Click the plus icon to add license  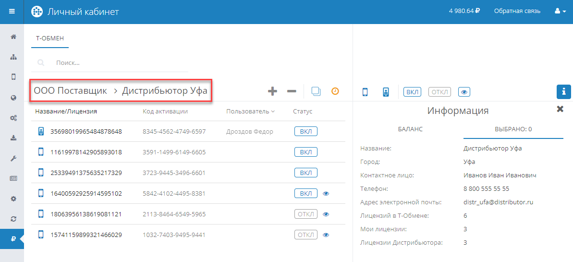pyautogui.click(x=272, y=91)
